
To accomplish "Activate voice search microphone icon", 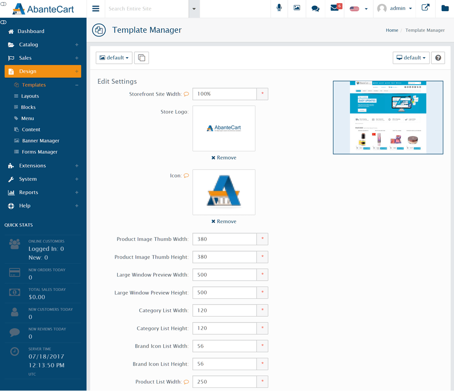I will tap(279, 8).
